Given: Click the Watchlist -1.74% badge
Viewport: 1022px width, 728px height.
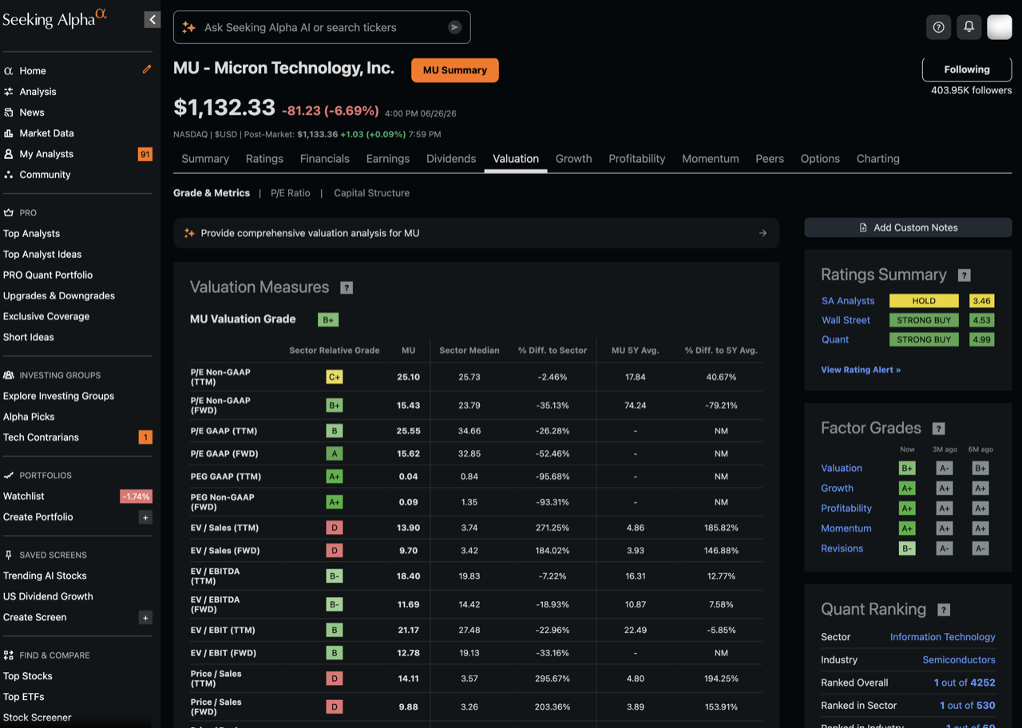Looking at the screenshot, I should pos(136,497).
